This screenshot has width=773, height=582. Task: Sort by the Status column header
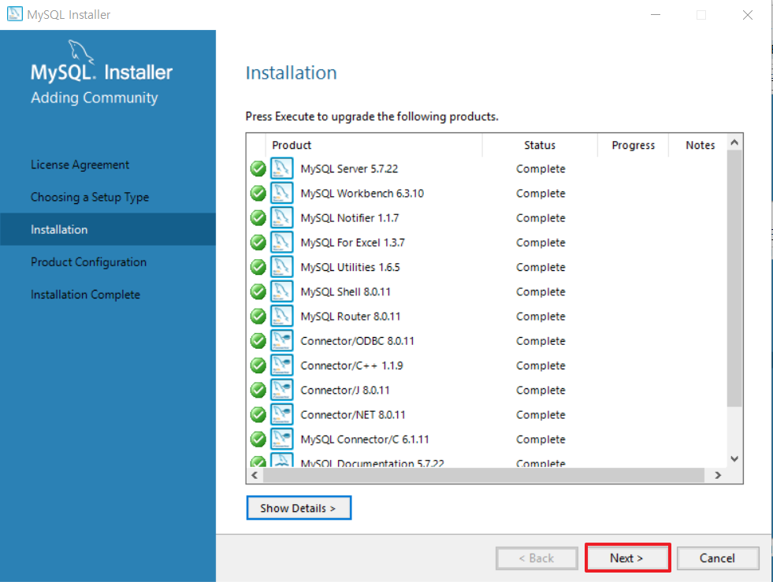pyautogui.click(x=540, y=145)
